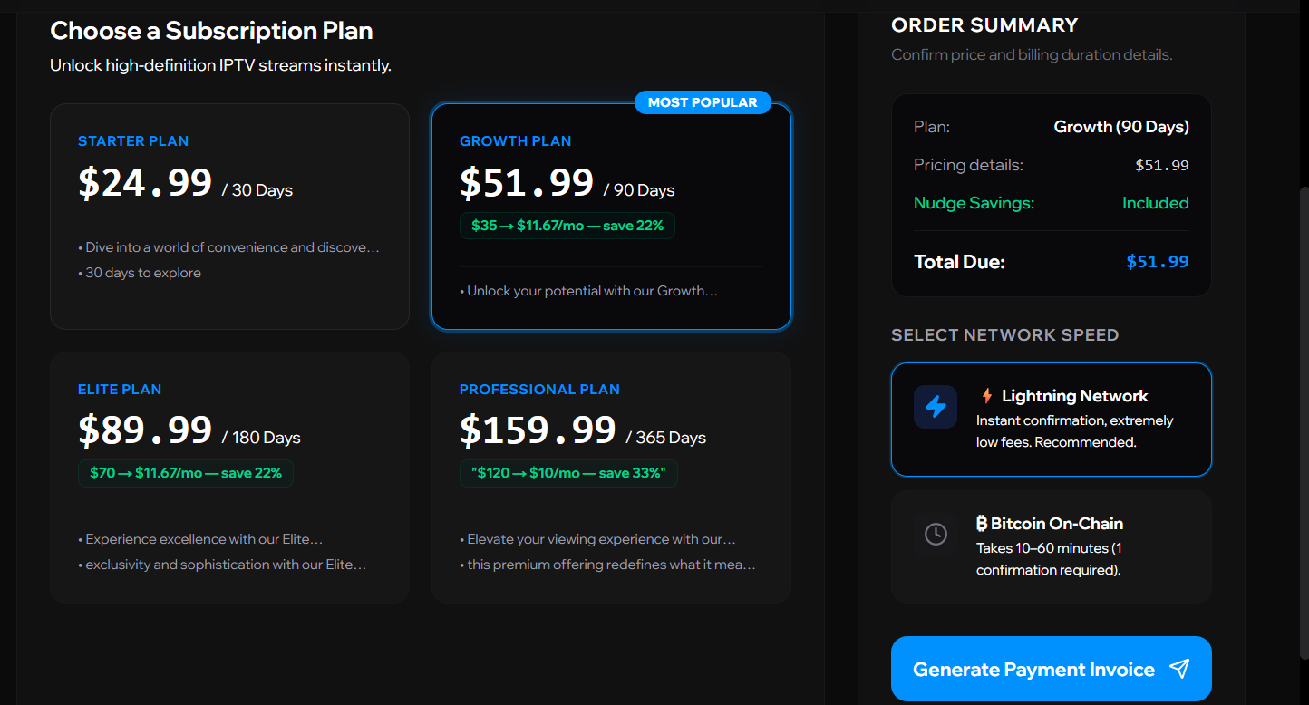The image size is (1309, 705).
Task: Click the blue lightning bolt icon
Action: click(x=936, y=407)
